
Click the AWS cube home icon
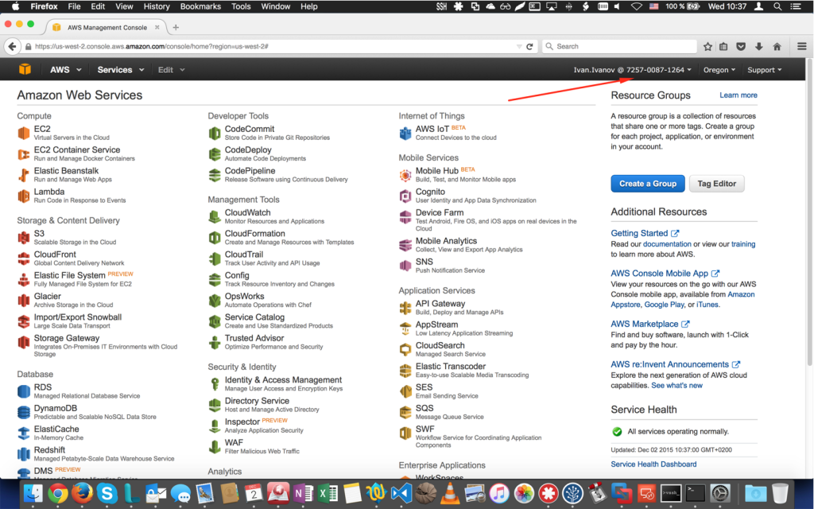tap(25, 70)
